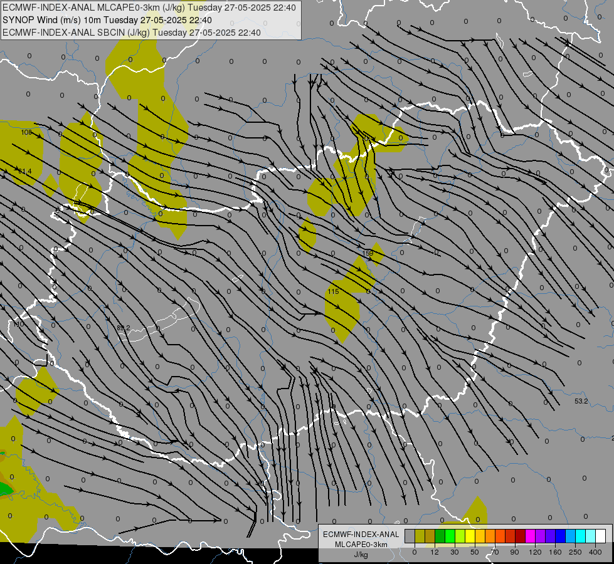Select the olive-yellow legend swatch above 0
Viewport: 614px width, 564px height.
tap(420, 536)
